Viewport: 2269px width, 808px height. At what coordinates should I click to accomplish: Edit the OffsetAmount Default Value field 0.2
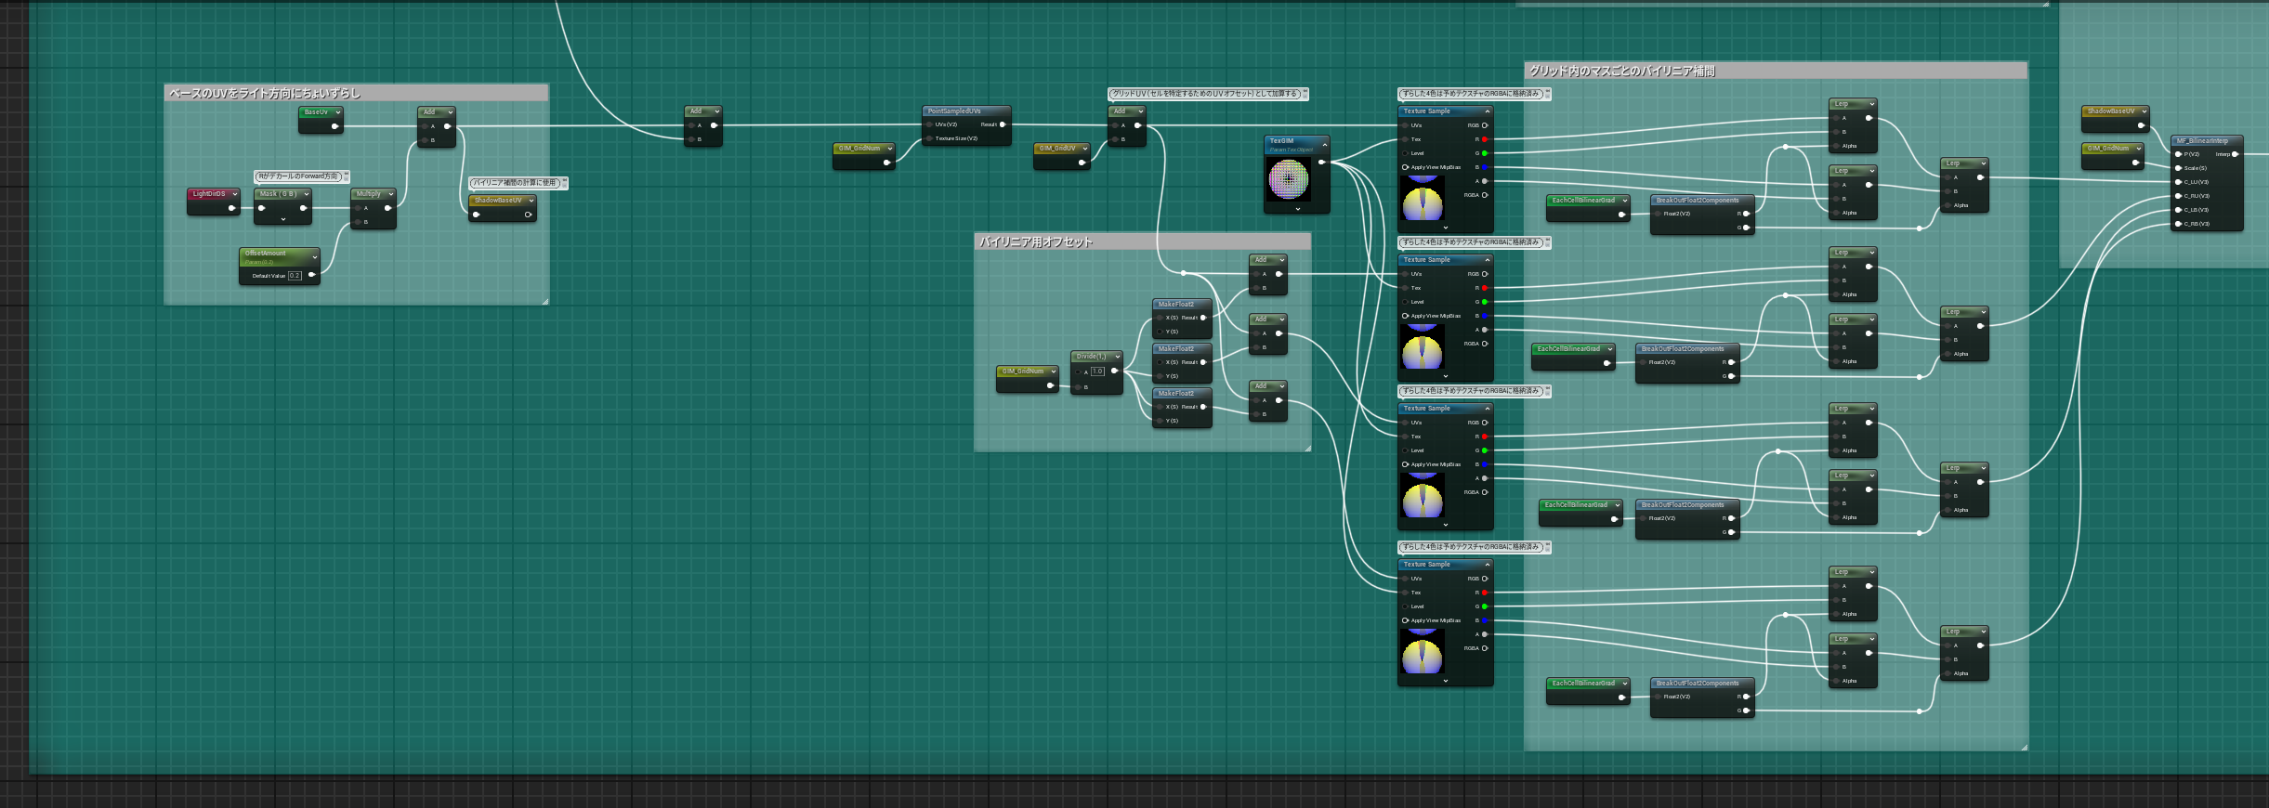pyautogui.click(x=295, y=276)
